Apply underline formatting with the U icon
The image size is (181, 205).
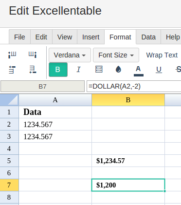159,70
